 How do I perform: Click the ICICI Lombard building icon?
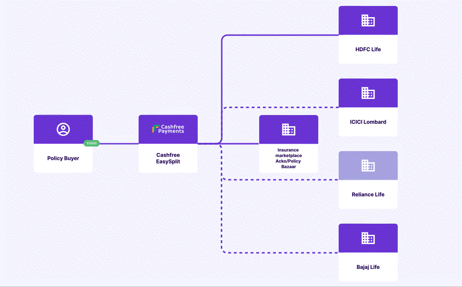click(368, 93)
